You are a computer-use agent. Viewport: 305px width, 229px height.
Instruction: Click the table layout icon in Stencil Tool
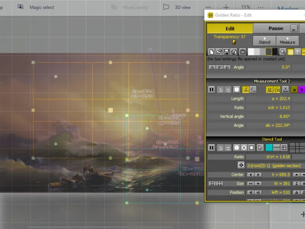point(284,148)
